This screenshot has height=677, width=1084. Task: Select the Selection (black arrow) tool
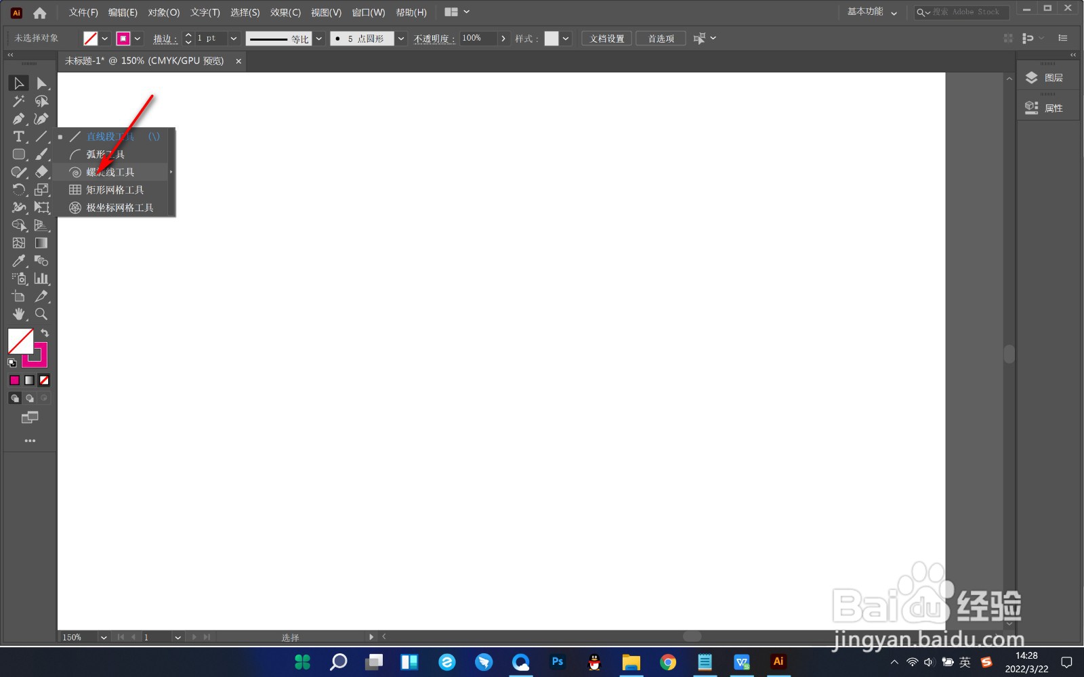pyautogui.click(x=18, y=83)
